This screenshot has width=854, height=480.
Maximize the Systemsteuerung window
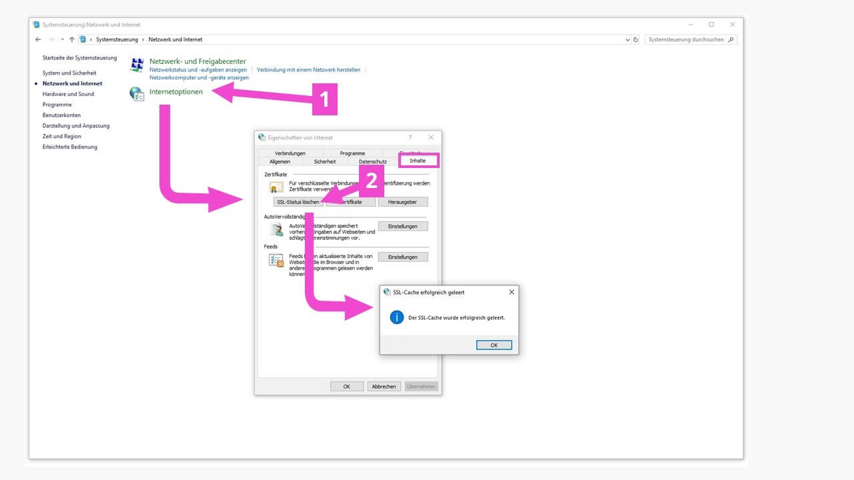click(711, 25)
